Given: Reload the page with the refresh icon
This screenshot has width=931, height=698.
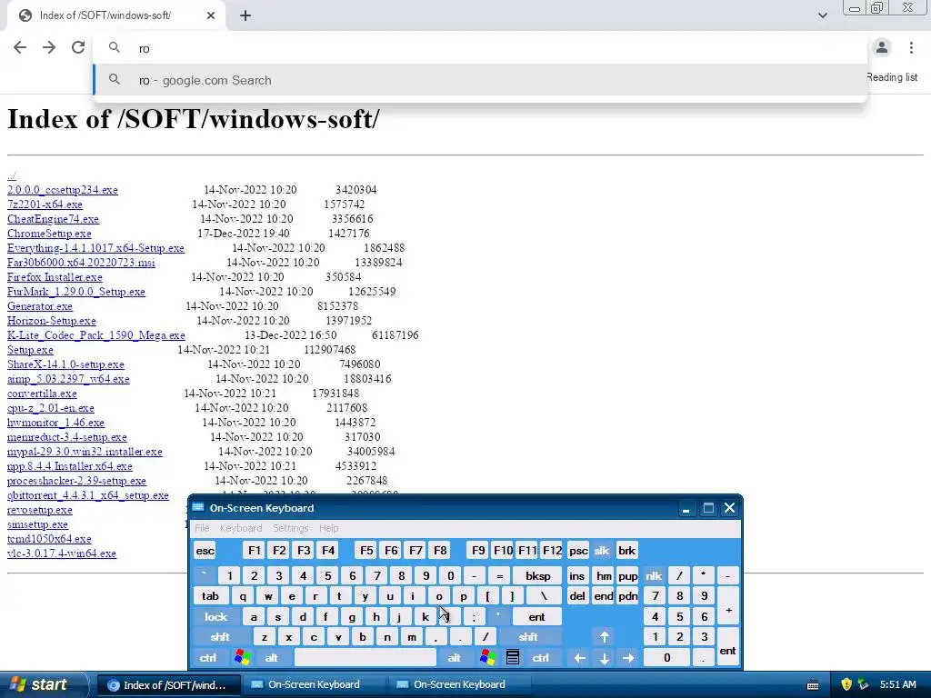Looking at the screenshot, I should point(78,47).
